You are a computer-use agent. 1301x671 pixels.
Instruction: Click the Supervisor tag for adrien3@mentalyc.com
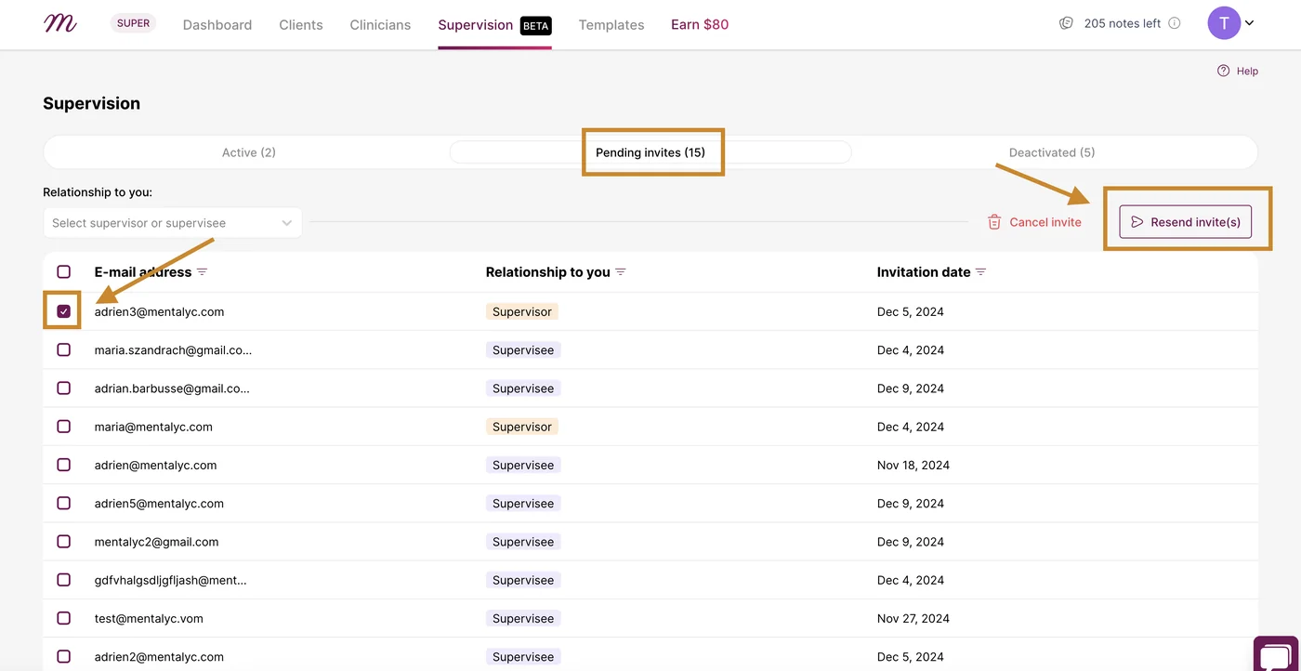[522, 312]
